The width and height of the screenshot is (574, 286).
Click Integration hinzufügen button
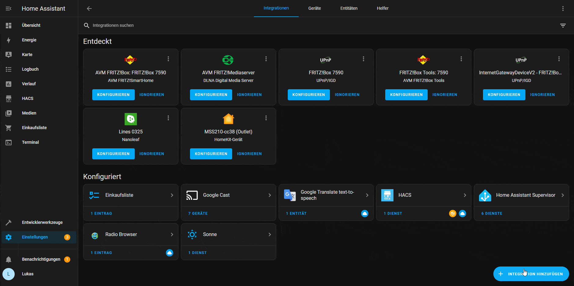pos(531,274)
